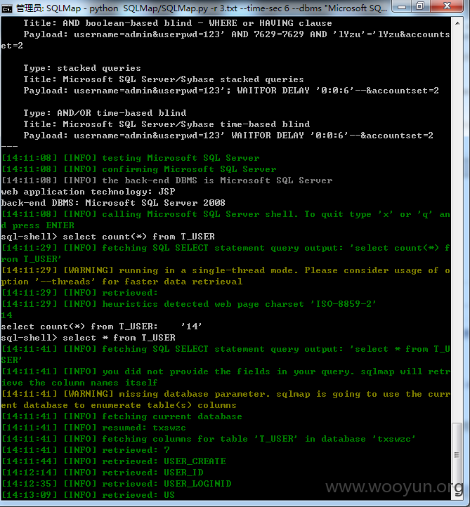Open the cmd window system menu icon
The height and width of the screenshot is (507, 470).
[6, 8]
